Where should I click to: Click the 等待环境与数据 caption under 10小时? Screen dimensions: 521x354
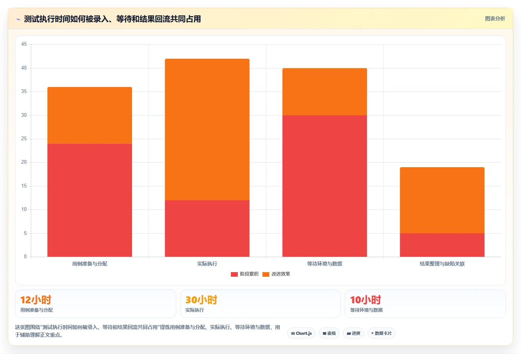click(366, 310)
